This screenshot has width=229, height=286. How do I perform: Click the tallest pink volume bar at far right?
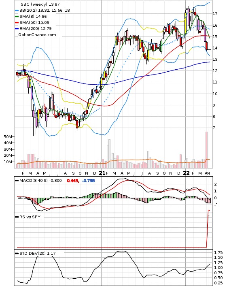[x=206, y=150]
